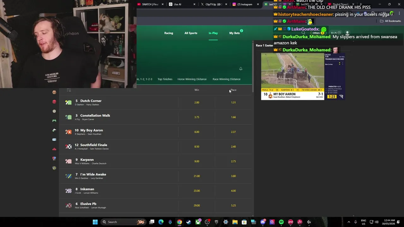Open Spotify from the taskbar
The width and height of the screenshot is (404, 227).
point(281,222)
